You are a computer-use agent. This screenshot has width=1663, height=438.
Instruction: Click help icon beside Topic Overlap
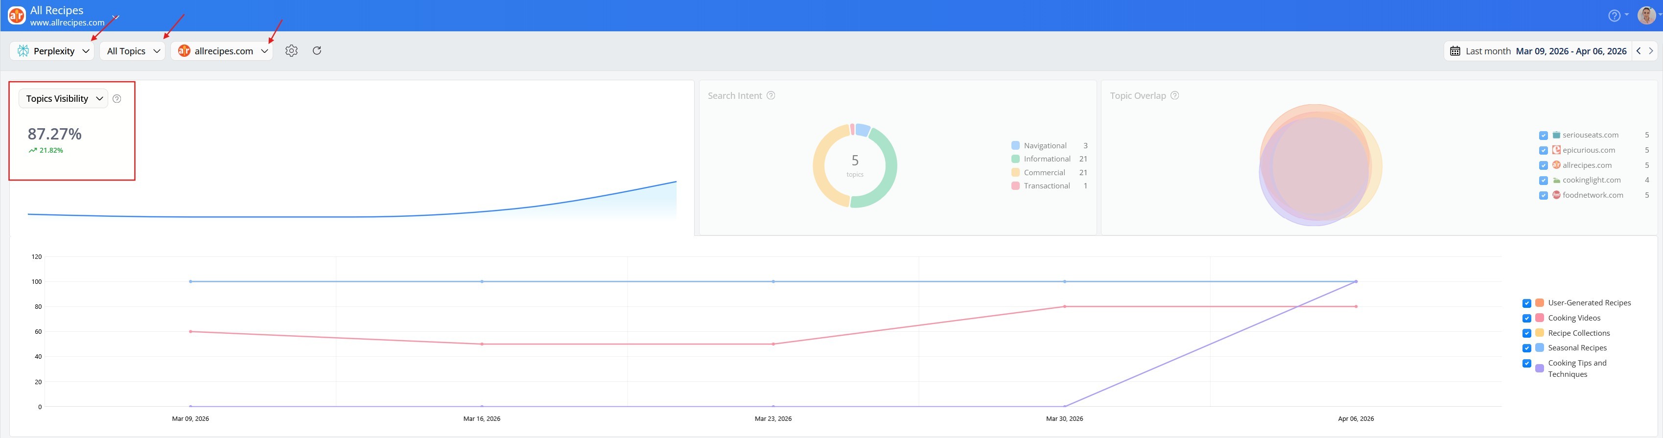(x=1175, y=95)
